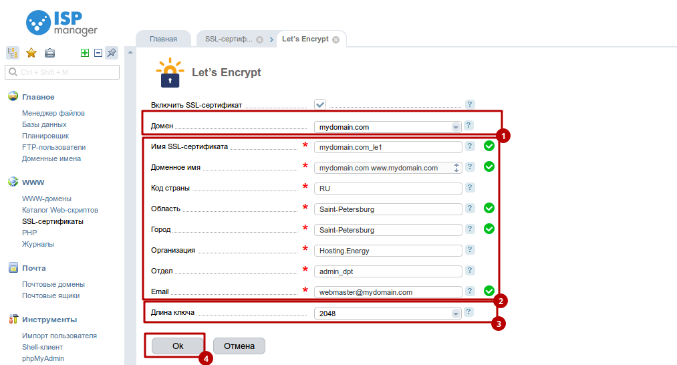The width and height of the screenshot is (677, 365).
Task: Open WWW-домены link
Action: [x=47, y=199]
